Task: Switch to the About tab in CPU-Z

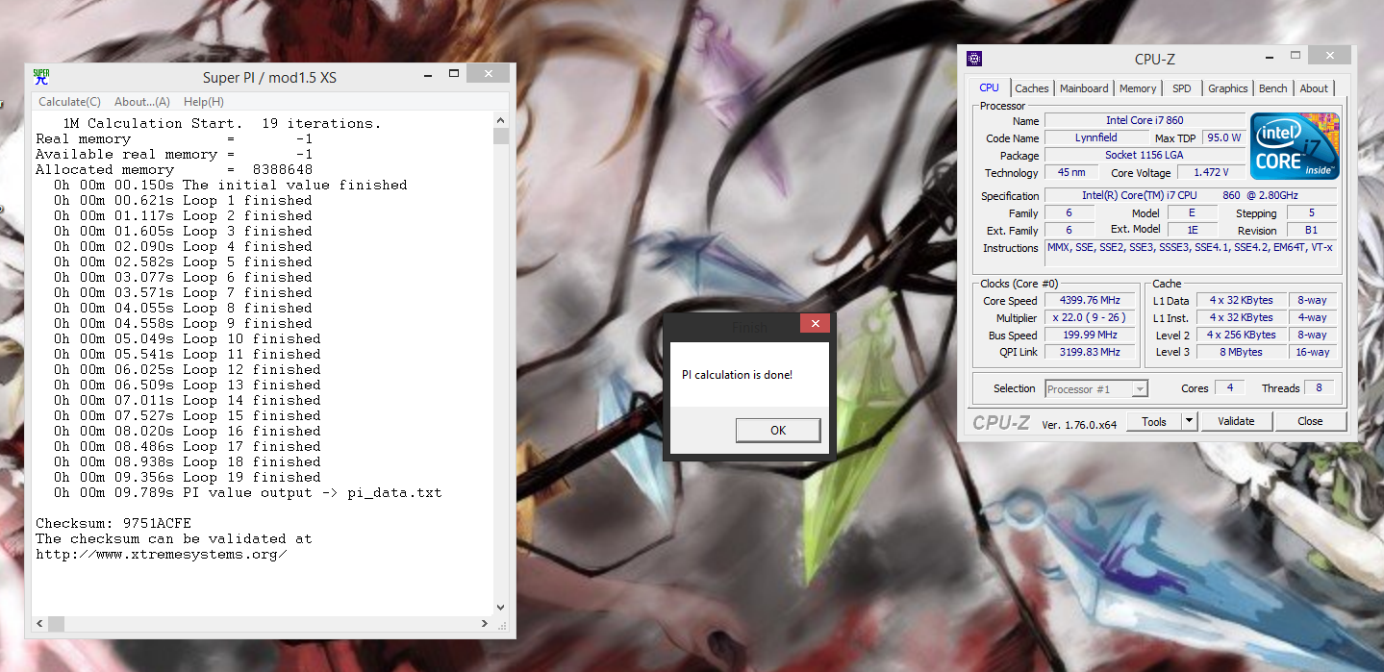Action: point(1314,88)
